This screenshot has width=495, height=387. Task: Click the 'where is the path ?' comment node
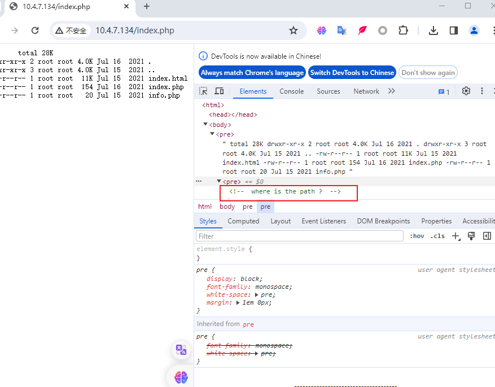(x=285, y=191)
